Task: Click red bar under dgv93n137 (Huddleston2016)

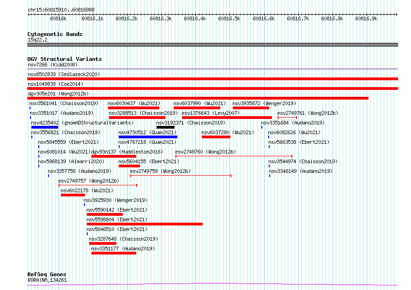Action: 114,156
